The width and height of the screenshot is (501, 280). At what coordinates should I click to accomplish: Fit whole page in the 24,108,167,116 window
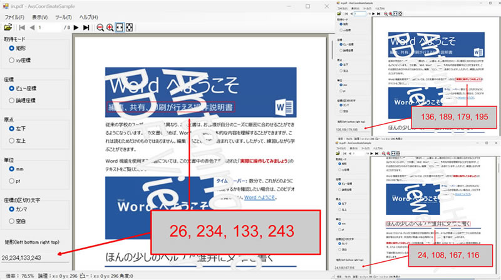(398, 153)
